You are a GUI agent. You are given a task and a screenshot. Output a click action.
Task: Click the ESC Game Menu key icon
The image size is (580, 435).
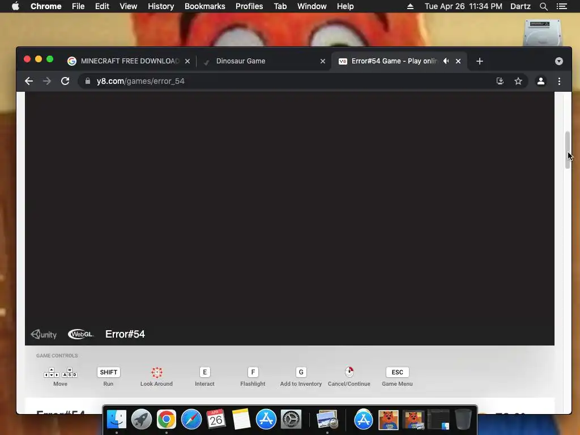(x=397, y=372)
